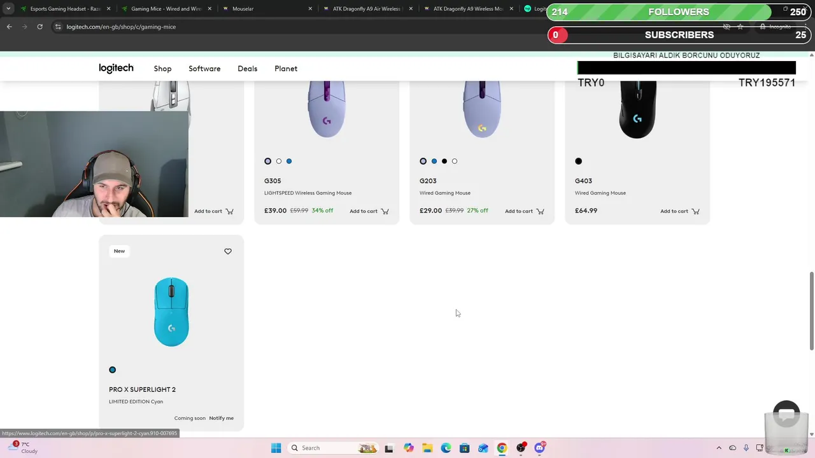This screenshot has width=815, height=458.
Task: Click the page vertical scrollbar thumb
Action: (811, 310)
